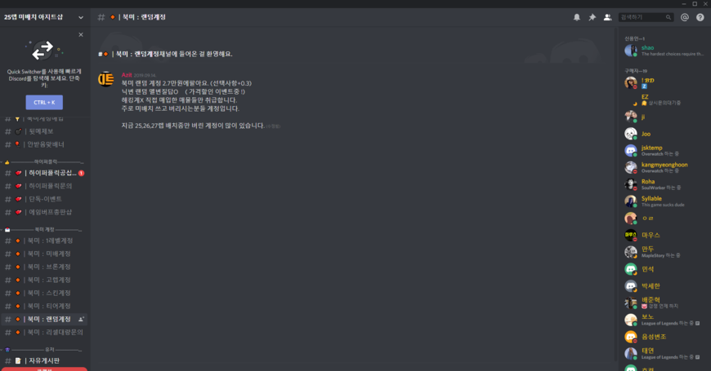Open the 하이퍼플릭공십 channel with unread badge
711x371 pixels.
click(x=44, y=173)
